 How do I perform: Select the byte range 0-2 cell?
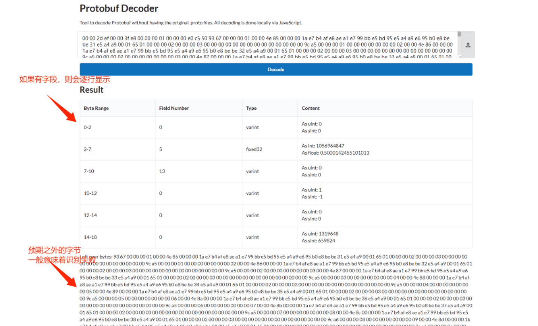pyautogui.click(x=87, y=127)
